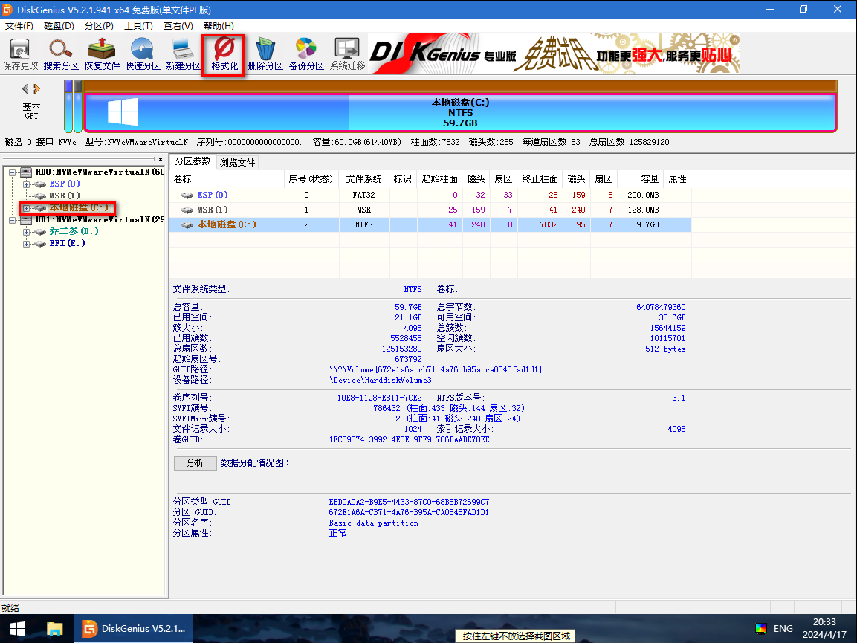
Task: Open the View (查看) menu
Action: (178, 26)
